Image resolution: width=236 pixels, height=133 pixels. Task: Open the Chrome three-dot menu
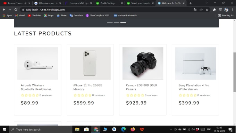click(232, 10)
